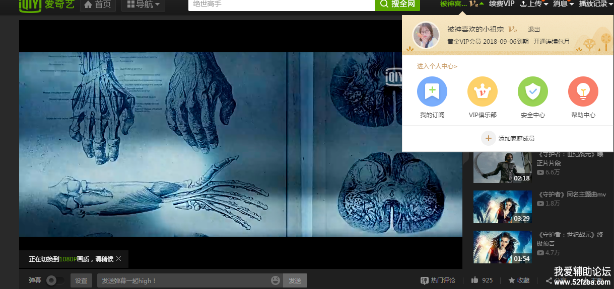Image resolution: width=614 pixels, height=289 pixels.
Task: Click the search input box
Action: tap(282, 5)
